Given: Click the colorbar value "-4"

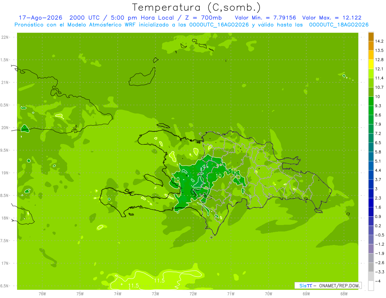Looking at the screenshot, I should 378,281.
